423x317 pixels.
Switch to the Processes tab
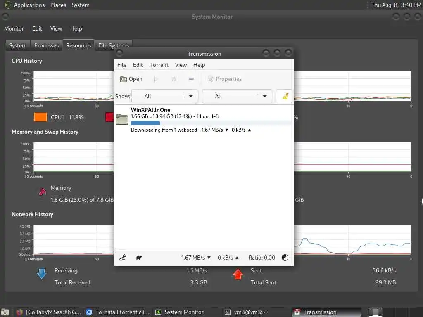tap(46, 45)
